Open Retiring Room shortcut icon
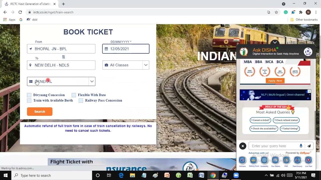Viewport: 321px width, 180px height. [253, 160]
